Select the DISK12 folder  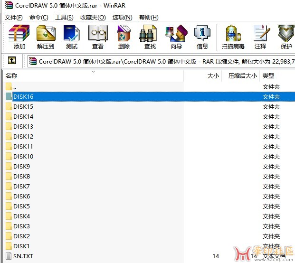tap(23, 136)
